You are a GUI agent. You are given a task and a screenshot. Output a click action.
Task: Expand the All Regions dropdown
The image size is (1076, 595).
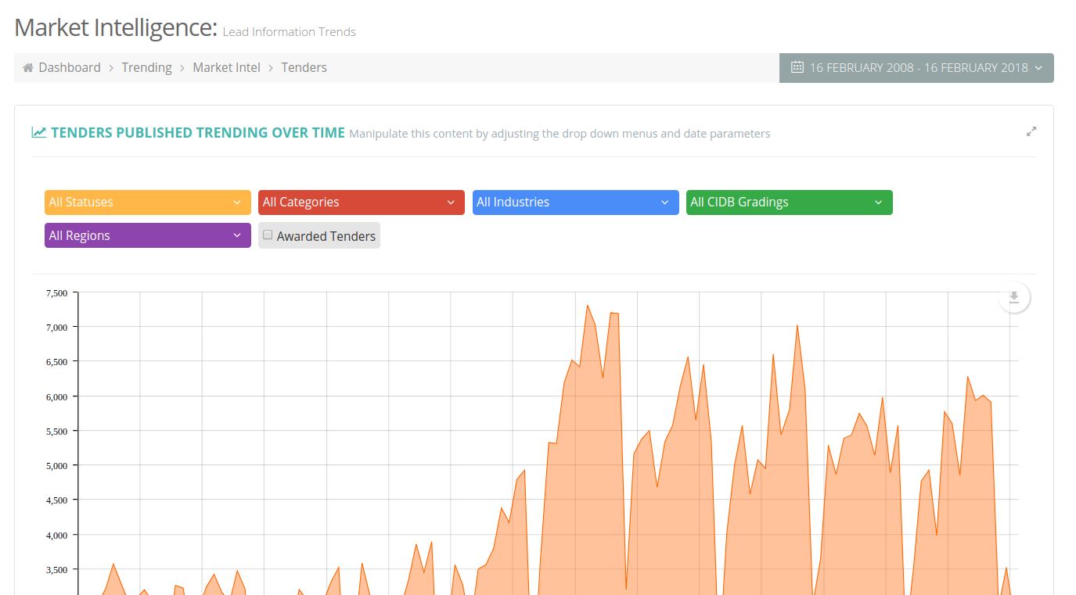pyautogui.click(x=148, y=235)
